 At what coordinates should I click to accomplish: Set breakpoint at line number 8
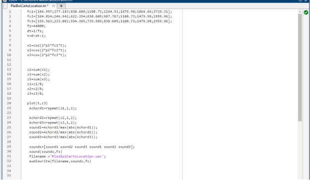(10, 45)
